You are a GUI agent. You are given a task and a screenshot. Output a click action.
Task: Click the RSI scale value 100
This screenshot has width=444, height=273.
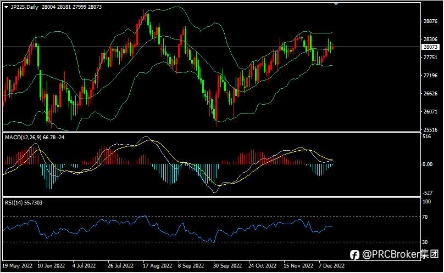click(x=426, y=202)
